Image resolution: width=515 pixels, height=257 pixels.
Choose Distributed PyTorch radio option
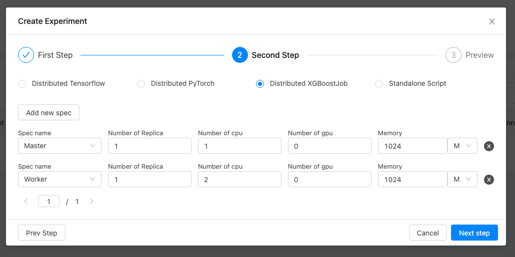click(141, 84)
